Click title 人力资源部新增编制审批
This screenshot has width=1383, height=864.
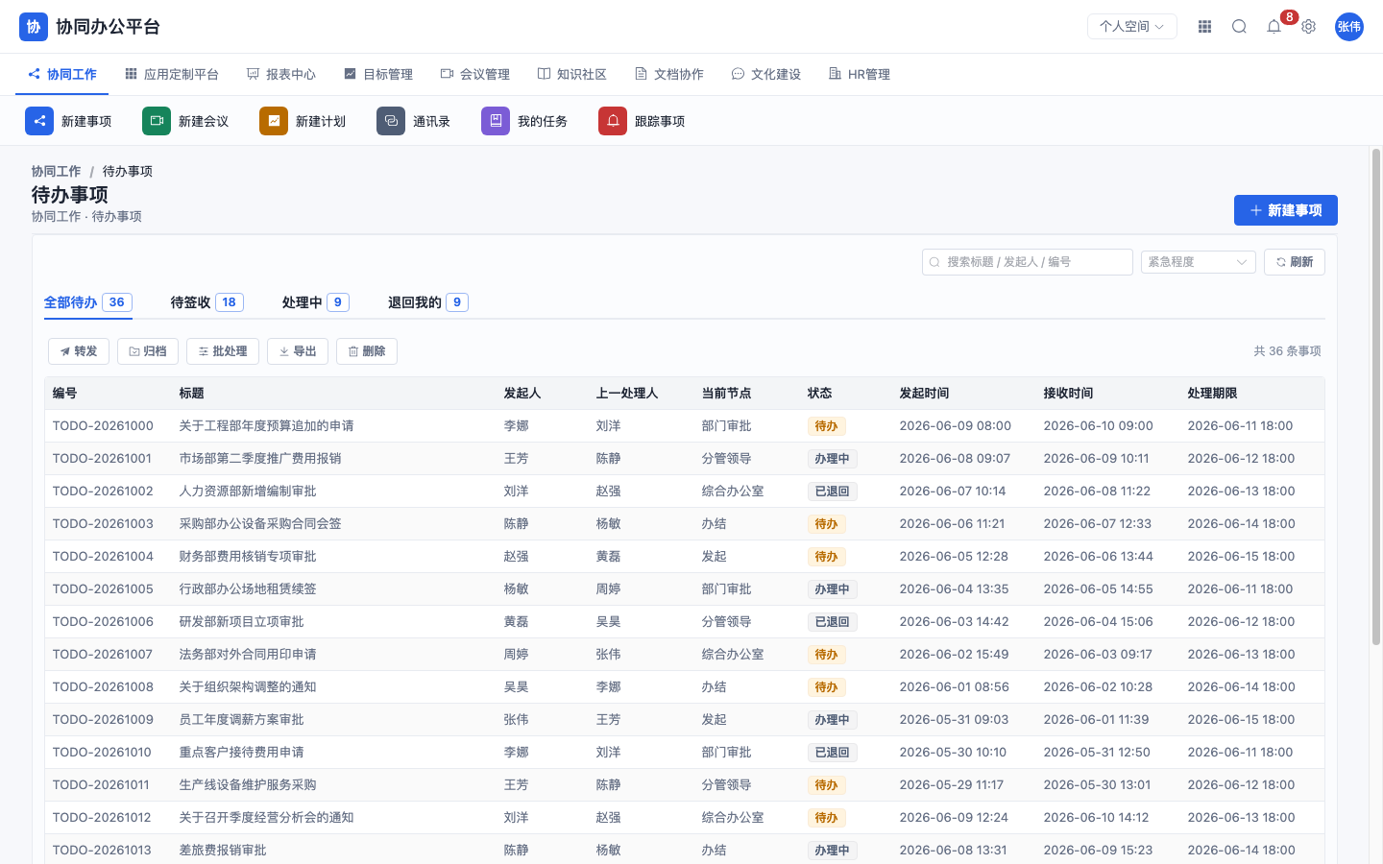248,492
